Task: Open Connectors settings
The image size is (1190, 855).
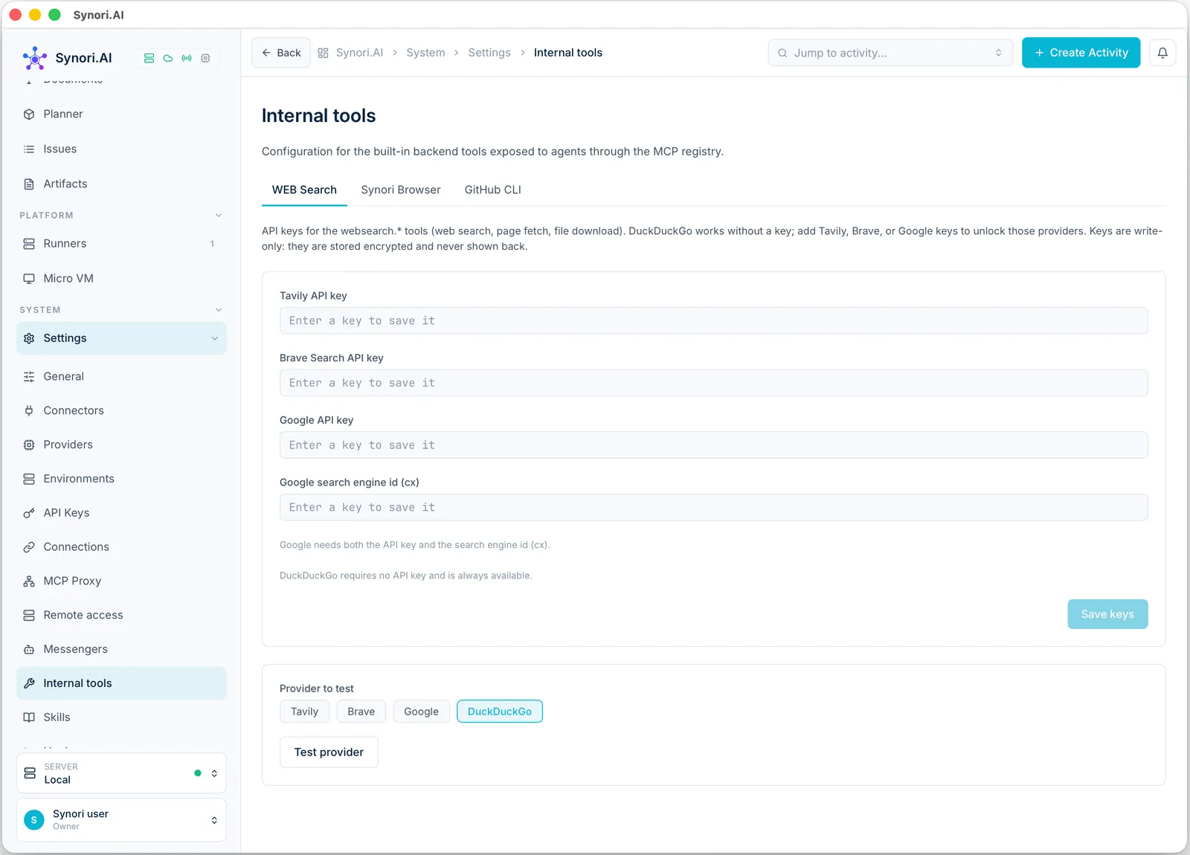Action: (121, 410)
